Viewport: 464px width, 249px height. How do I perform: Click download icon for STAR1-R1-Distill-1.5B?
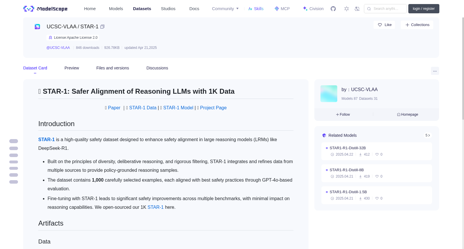point(360,198)
